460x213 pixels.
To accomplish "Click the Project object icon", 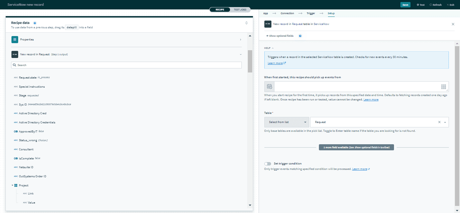I will pos(16,185).
